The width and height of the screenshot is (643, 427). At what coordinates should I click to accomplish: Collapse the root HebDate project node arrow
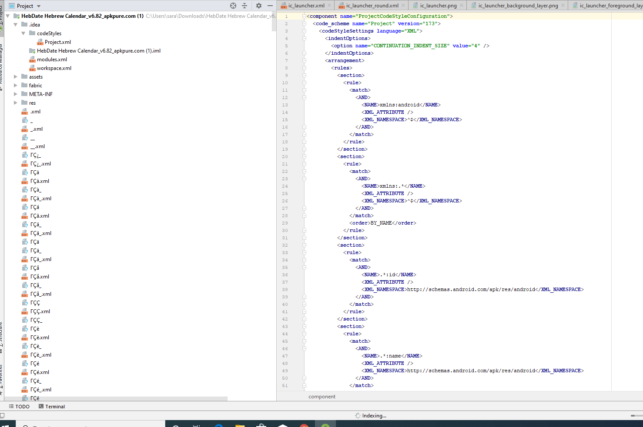(x=8, y=16)
